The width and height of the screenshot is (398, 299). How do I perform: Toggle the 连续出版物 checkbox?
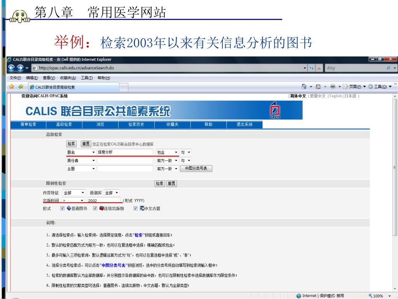95,208
